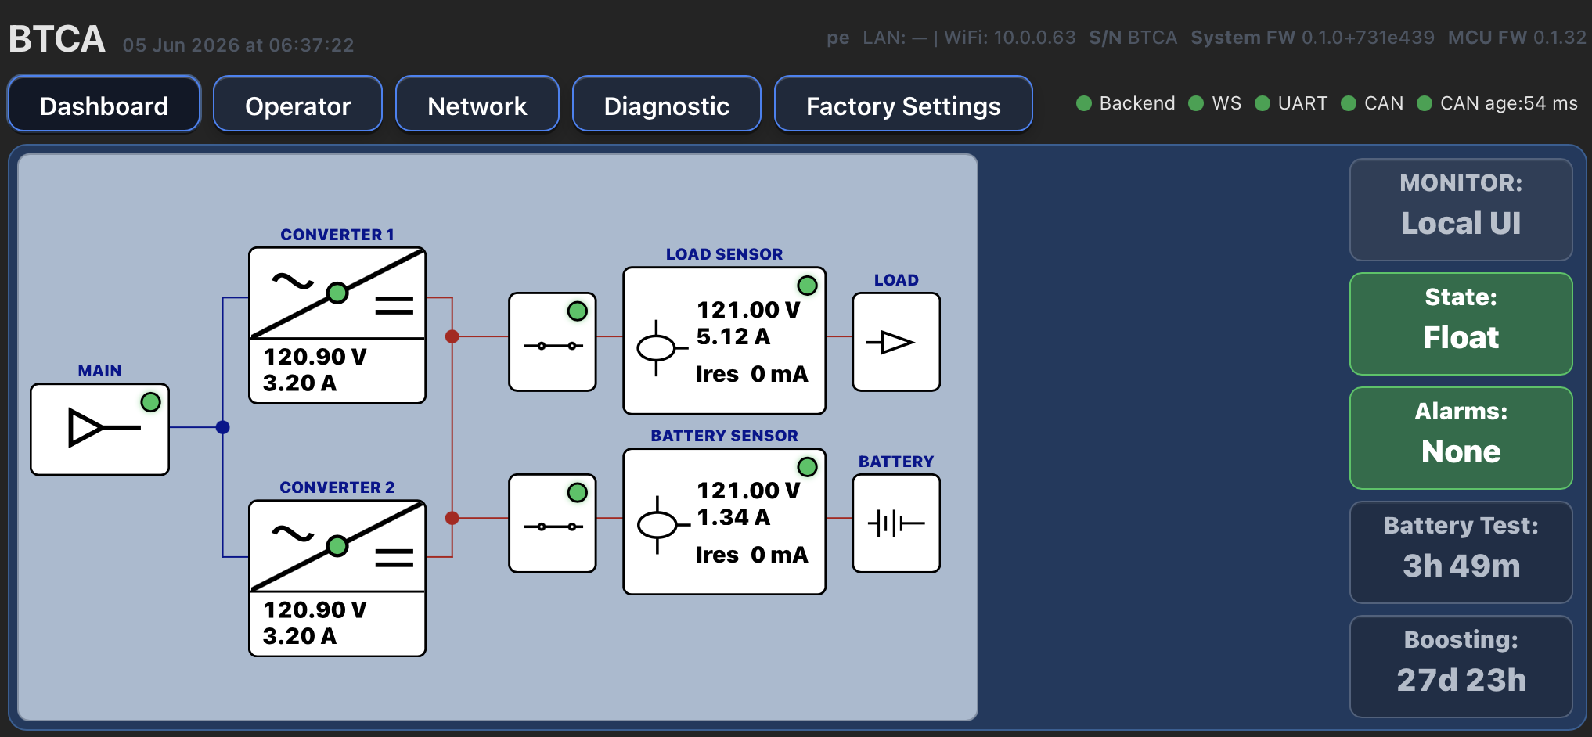Click the MAIN green status indicator
1592x737 pixels.
(150, 402)
